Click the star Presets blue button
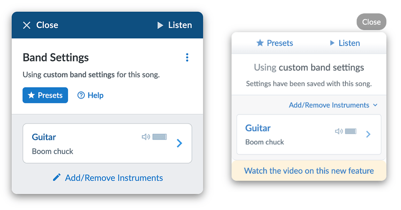This screenshot has height=210, width=401. (x=45, y=95)
